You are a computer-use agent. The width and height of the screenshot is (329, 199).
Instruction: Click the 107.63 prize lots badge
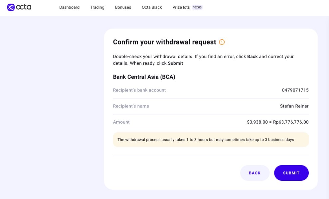pos(197,7)
